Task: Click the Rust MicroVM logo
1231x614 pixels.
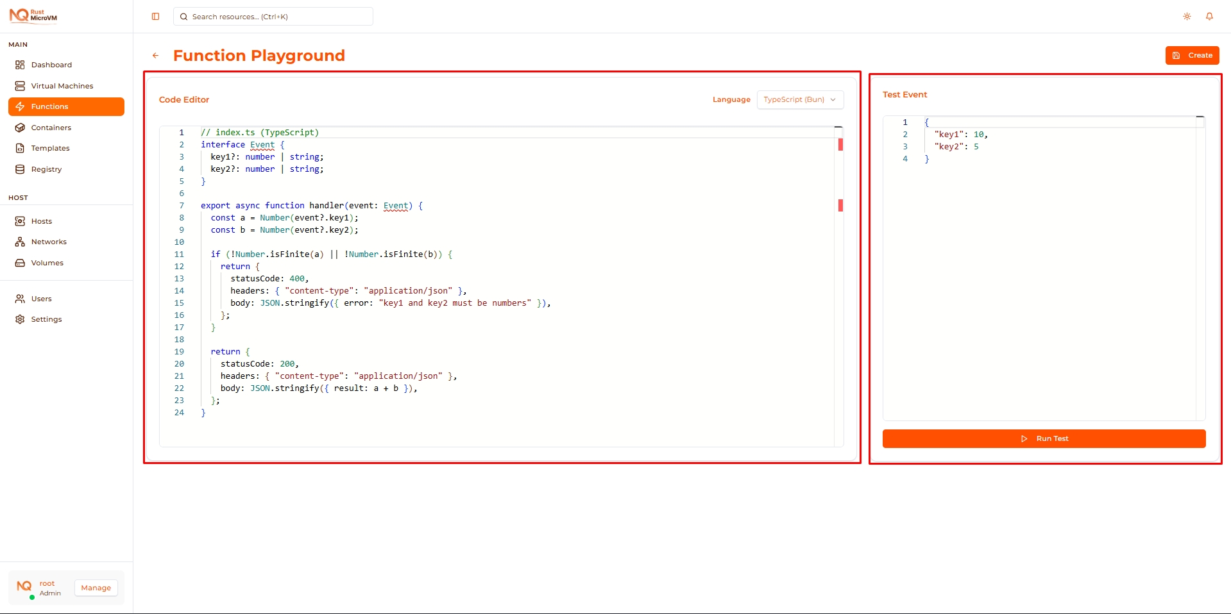Action: coord(33,16)
